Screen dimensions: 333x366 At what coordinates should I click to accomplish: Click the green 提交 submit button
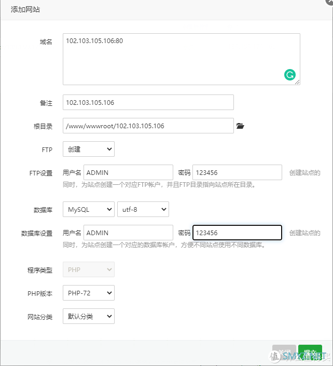coord(310,353)
